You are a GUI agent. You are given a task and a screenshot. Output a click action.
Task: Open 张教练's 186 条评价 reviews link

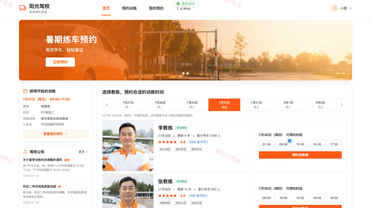198,196
